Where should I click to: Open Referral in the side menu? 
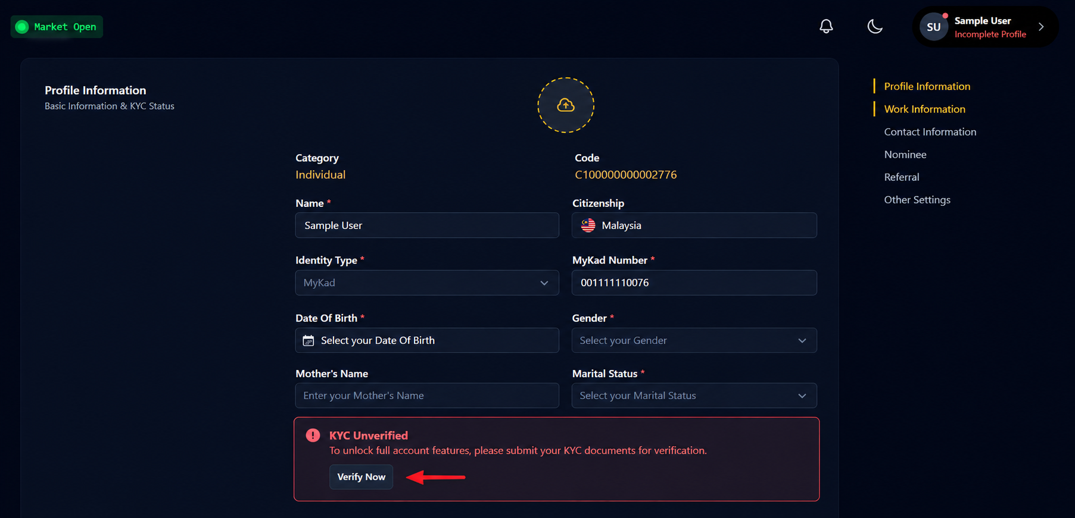click(x=901, y=177)
